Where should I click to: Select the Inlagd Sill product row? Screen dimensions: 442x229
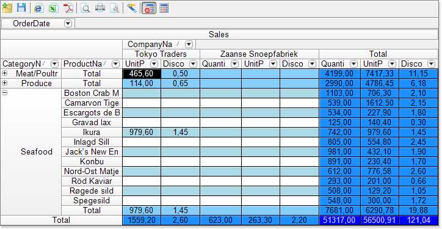click(x=92, y=142)
